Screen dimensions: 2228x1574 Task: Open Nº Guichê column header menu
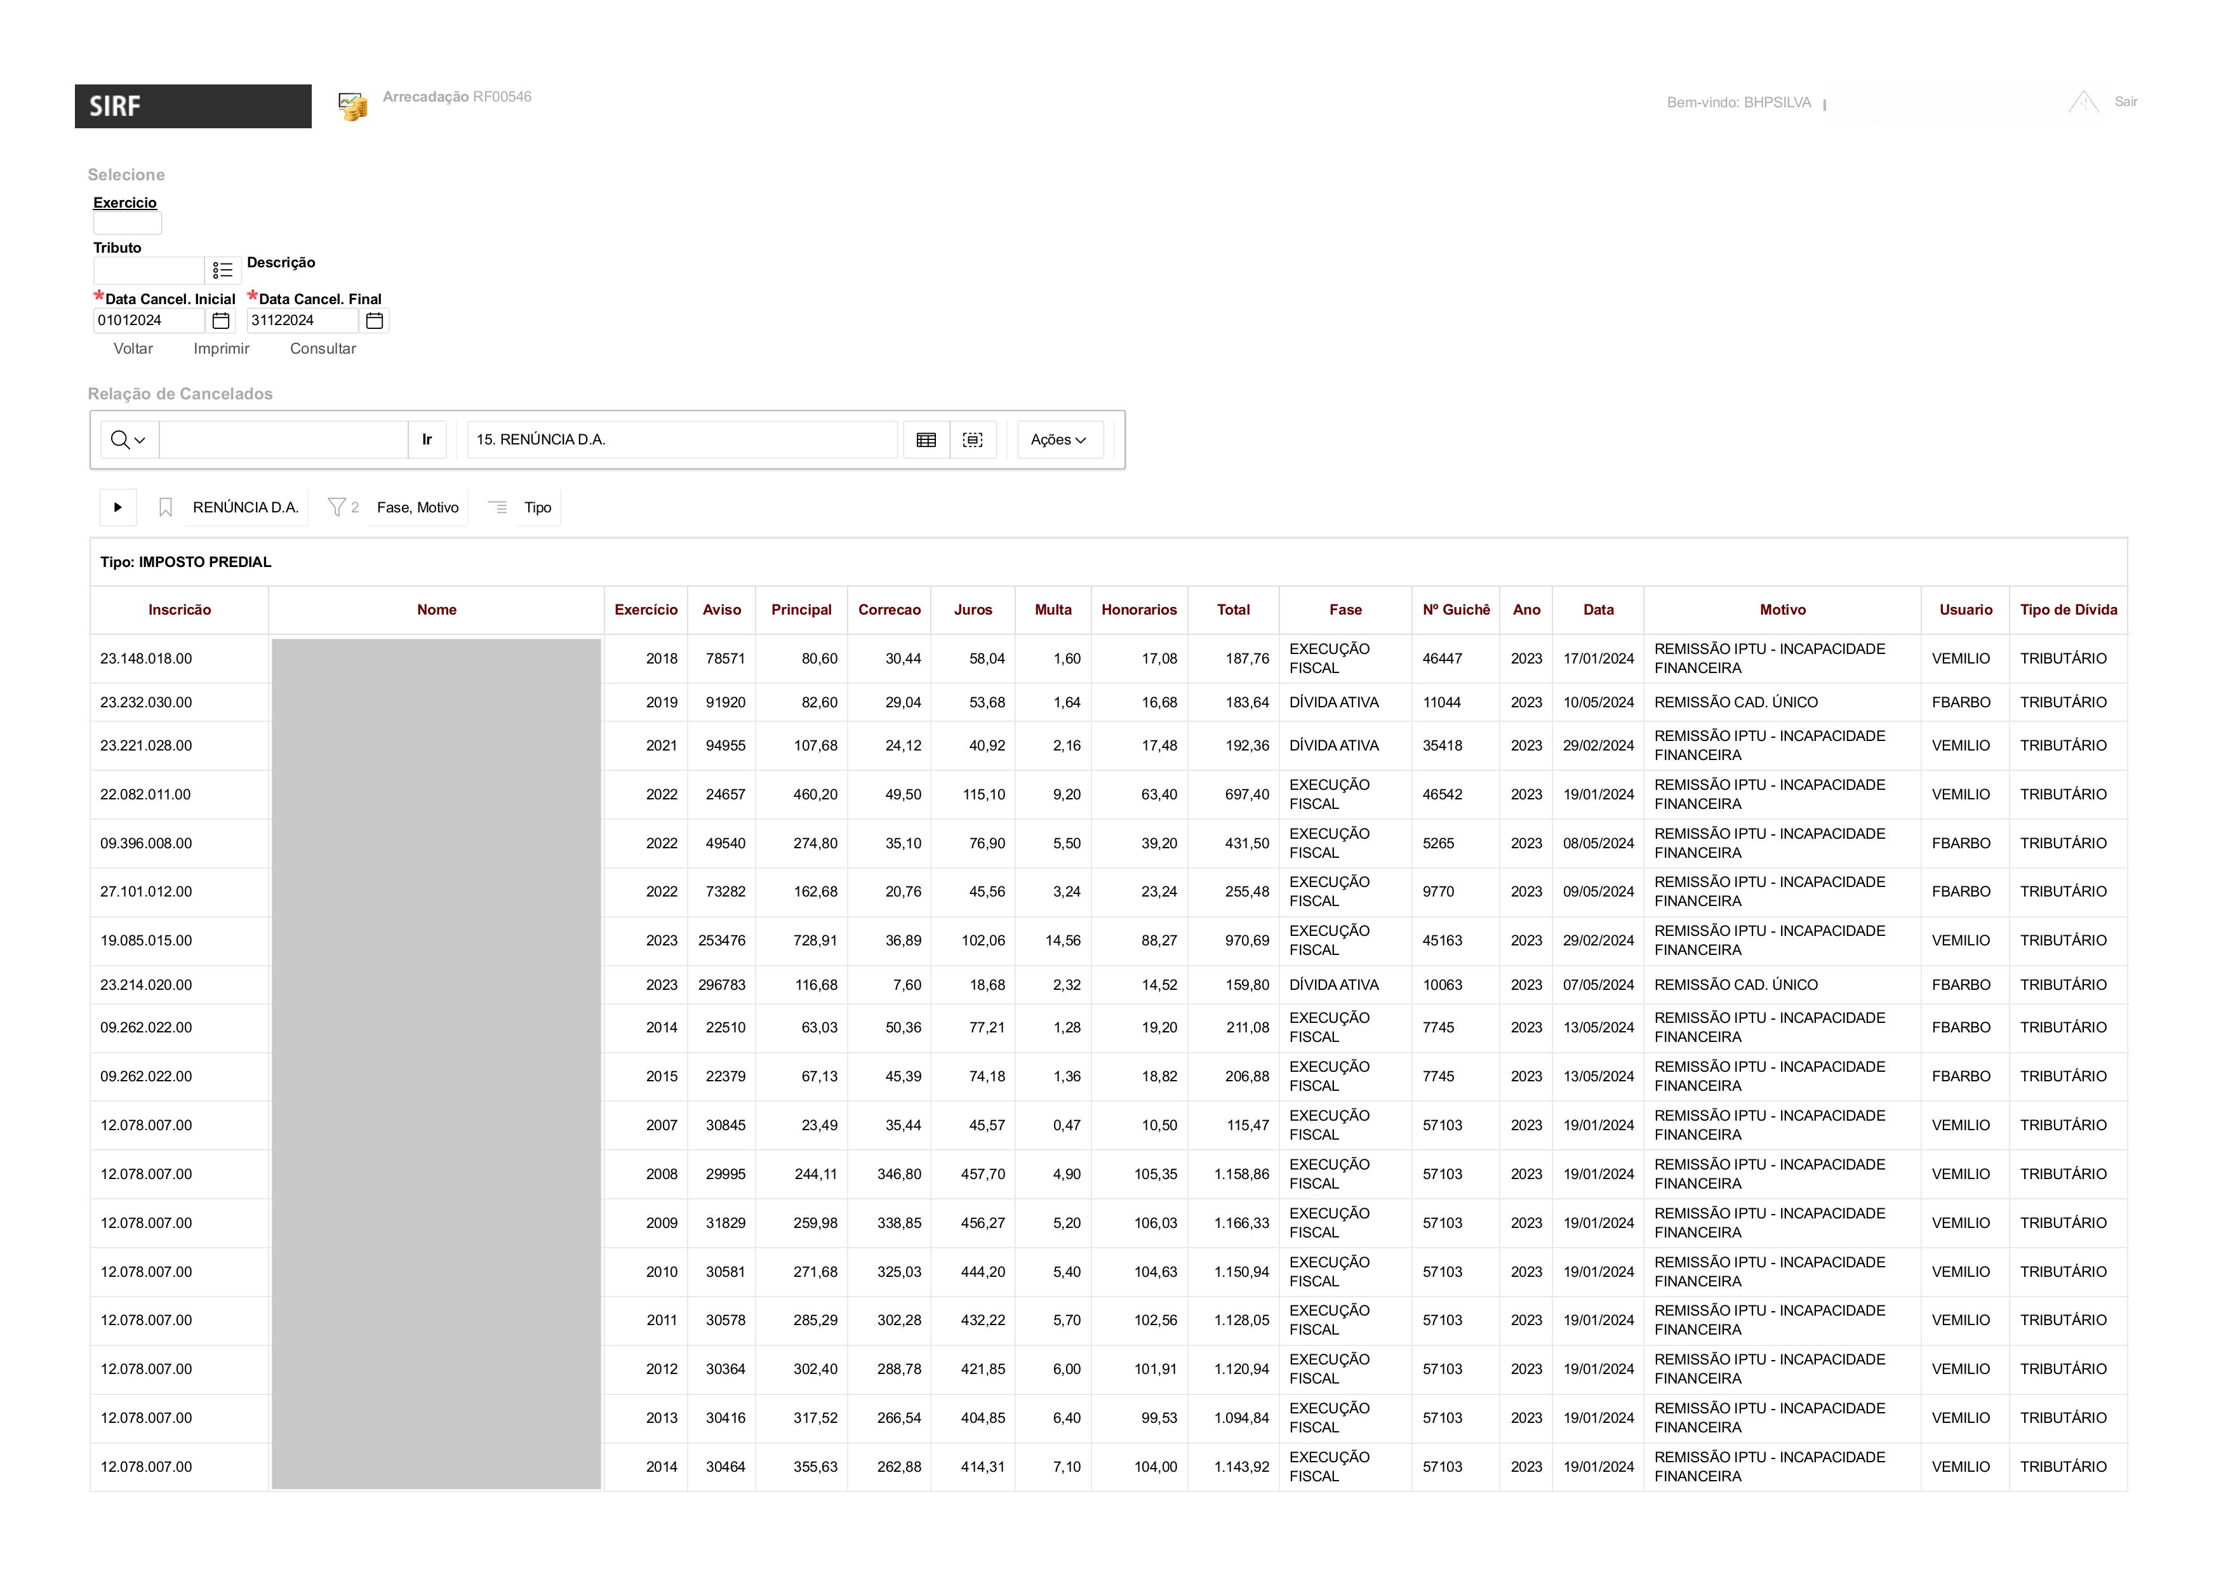(x=1457, y=610)
